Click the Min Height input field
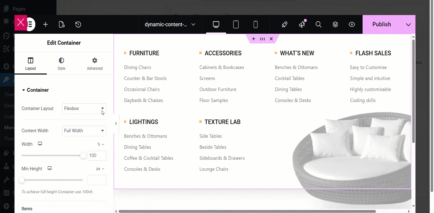Viewport: 434px width, 213px height. point(97,180)
